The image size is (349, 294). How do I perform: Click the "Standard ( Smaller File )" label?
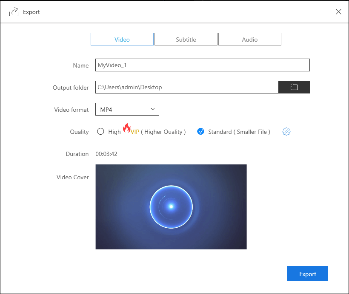click(x=239, y=132)
